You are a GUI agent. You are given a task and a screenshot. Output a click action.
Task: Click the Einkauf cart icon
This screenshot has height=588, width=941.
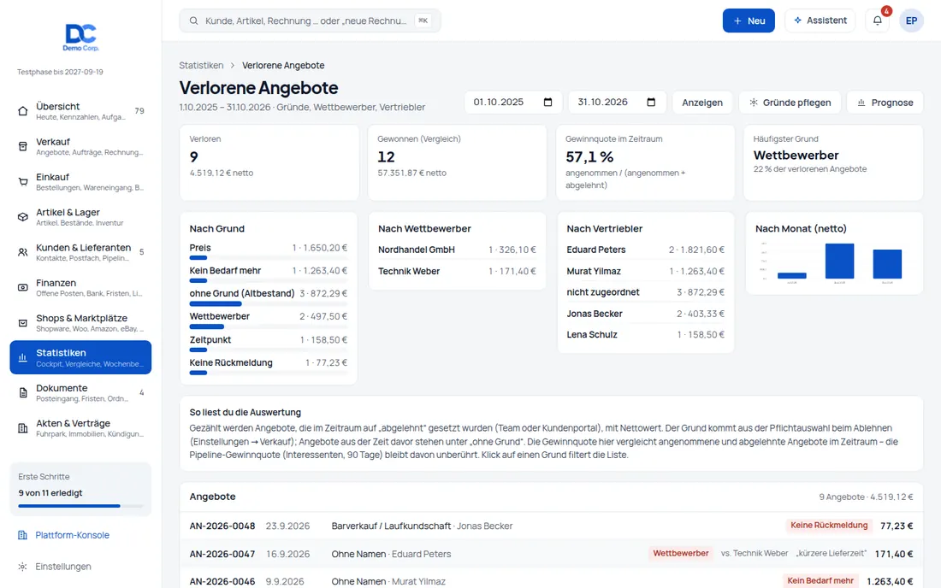coord(23,182)
